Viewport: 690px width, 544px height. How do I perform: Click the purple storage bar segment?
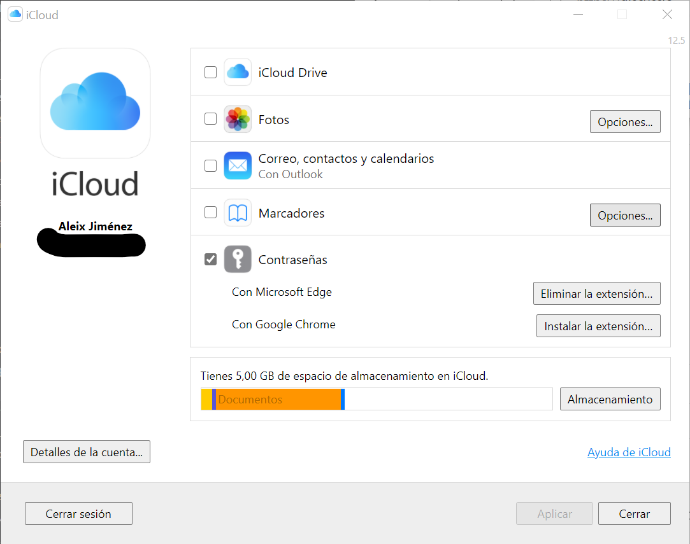214,399
